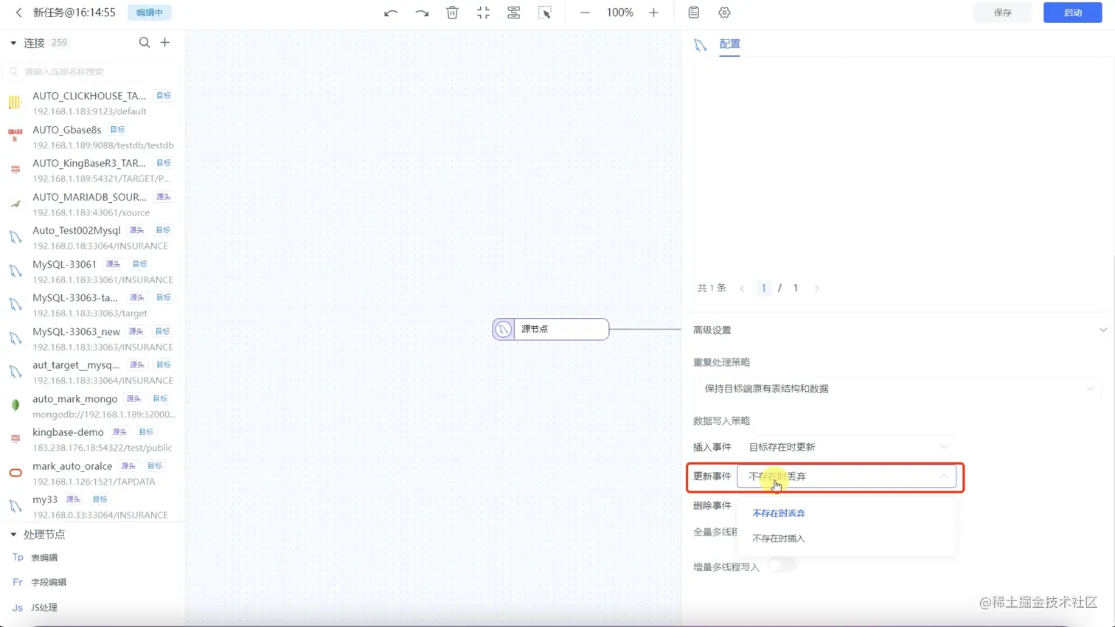The image size is (1115, 627).
Task: Collapse the 处理节点 section triangle
Action: 13,534
